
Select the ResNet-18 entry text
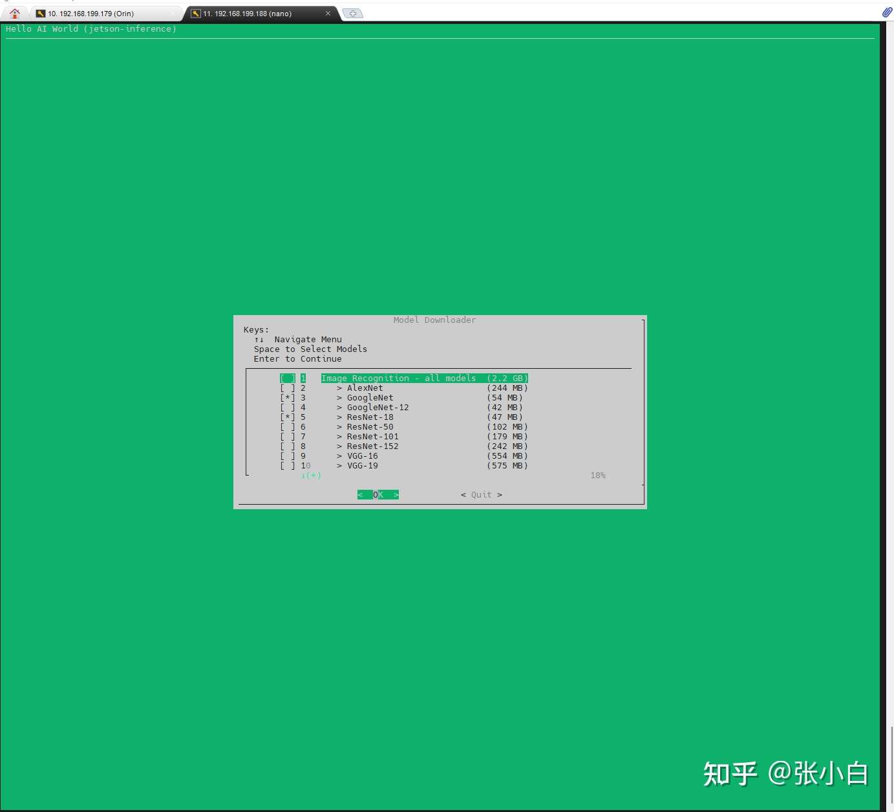370,417
